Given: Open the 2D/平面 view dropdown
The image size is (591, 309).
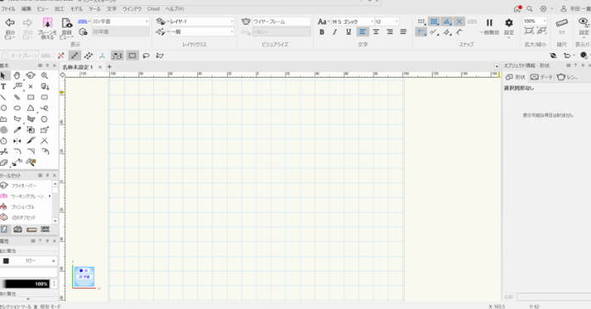Looking at the screenshot, I should [x=120, y=21].
